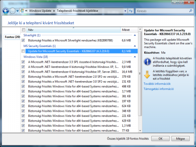Uncheck the .NET 3.0 SP2 update (151 KB)
Image resolution: width=196 pixels, height=147 pixels.
click(23, 82)
